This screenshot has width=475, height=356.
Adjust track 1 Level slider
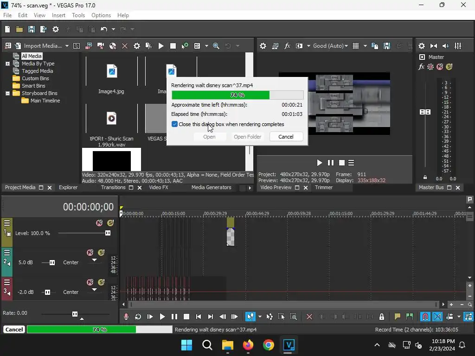click(x=108, y=233)
